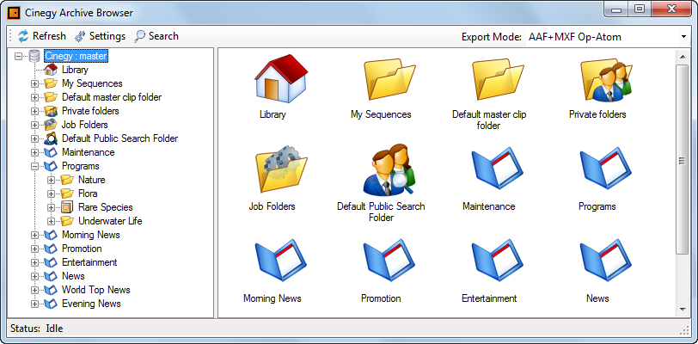Open the Library house icon in right pane
The width and height of the screenshot is (698, 344).
pos(281,78)
